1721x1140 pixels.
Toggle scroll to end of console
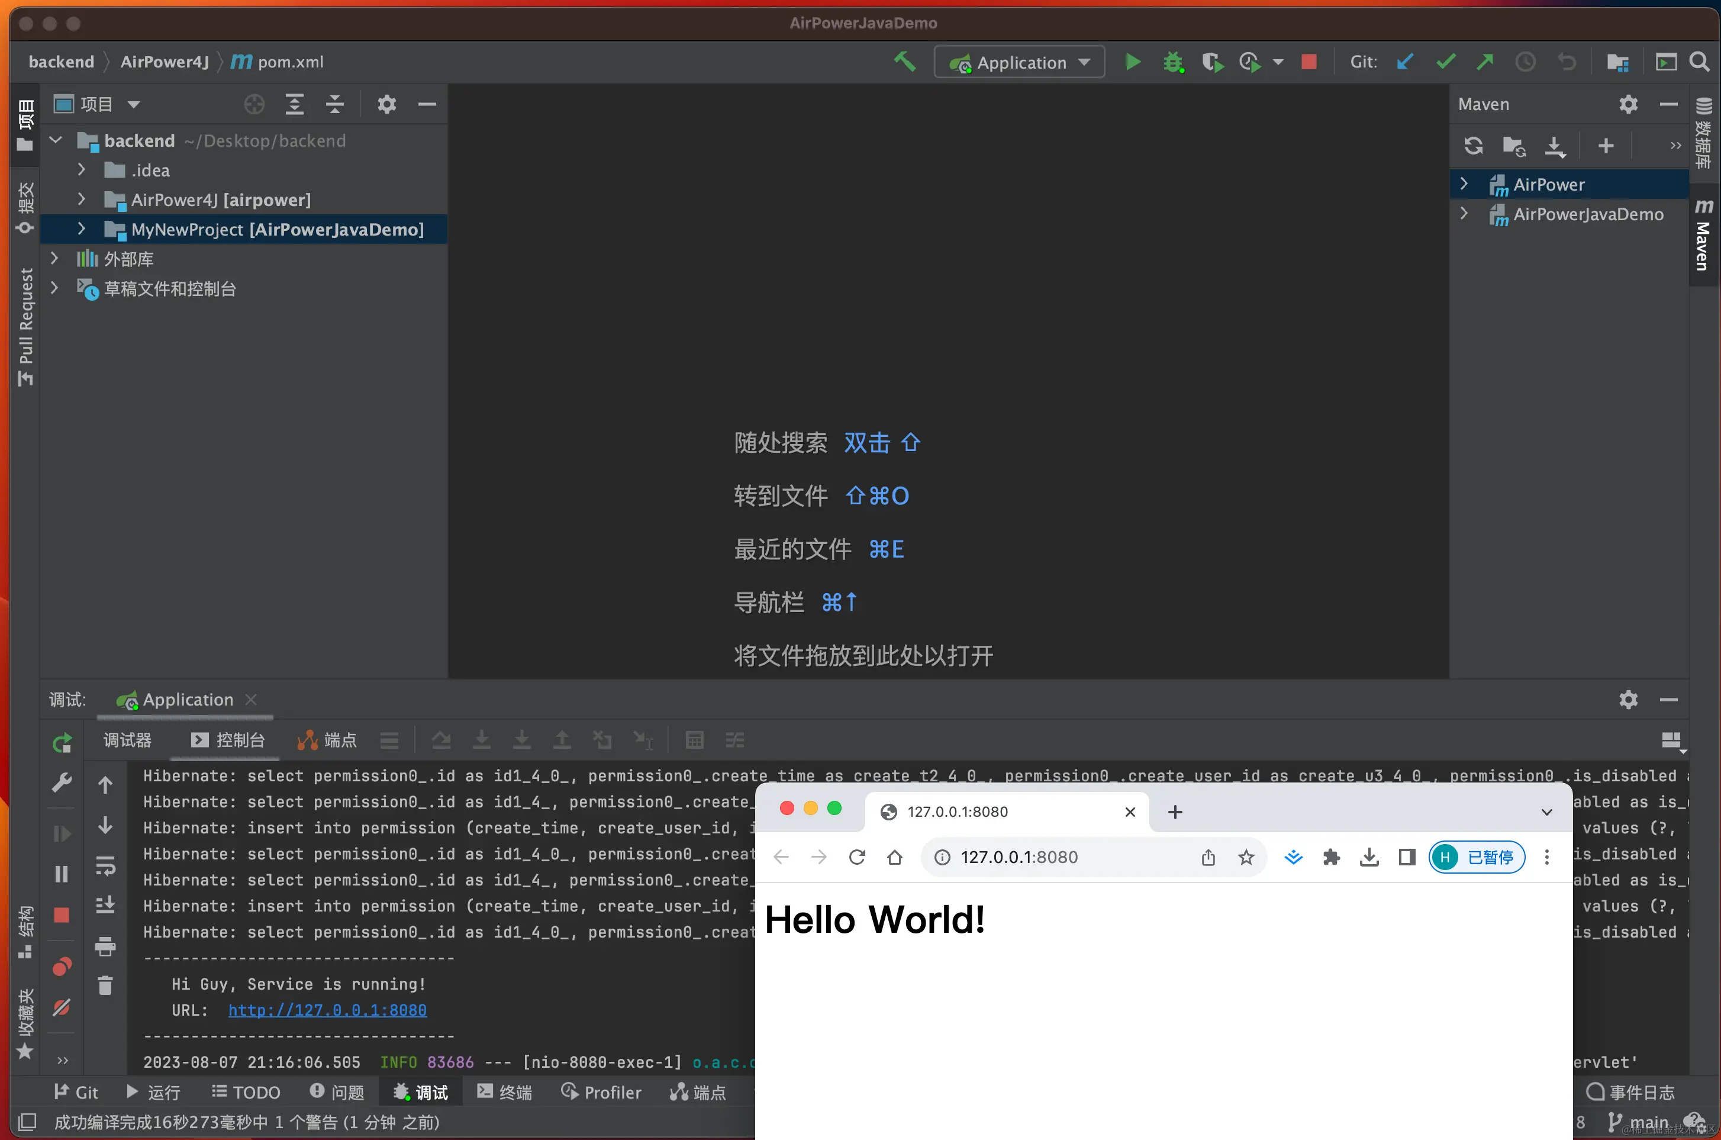coord(105,905)
